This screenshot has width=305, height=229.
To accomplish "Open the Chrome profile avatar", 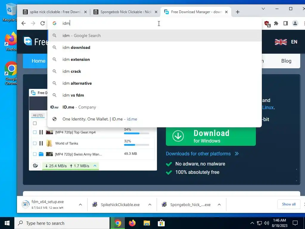I will [x=295, y=23].
